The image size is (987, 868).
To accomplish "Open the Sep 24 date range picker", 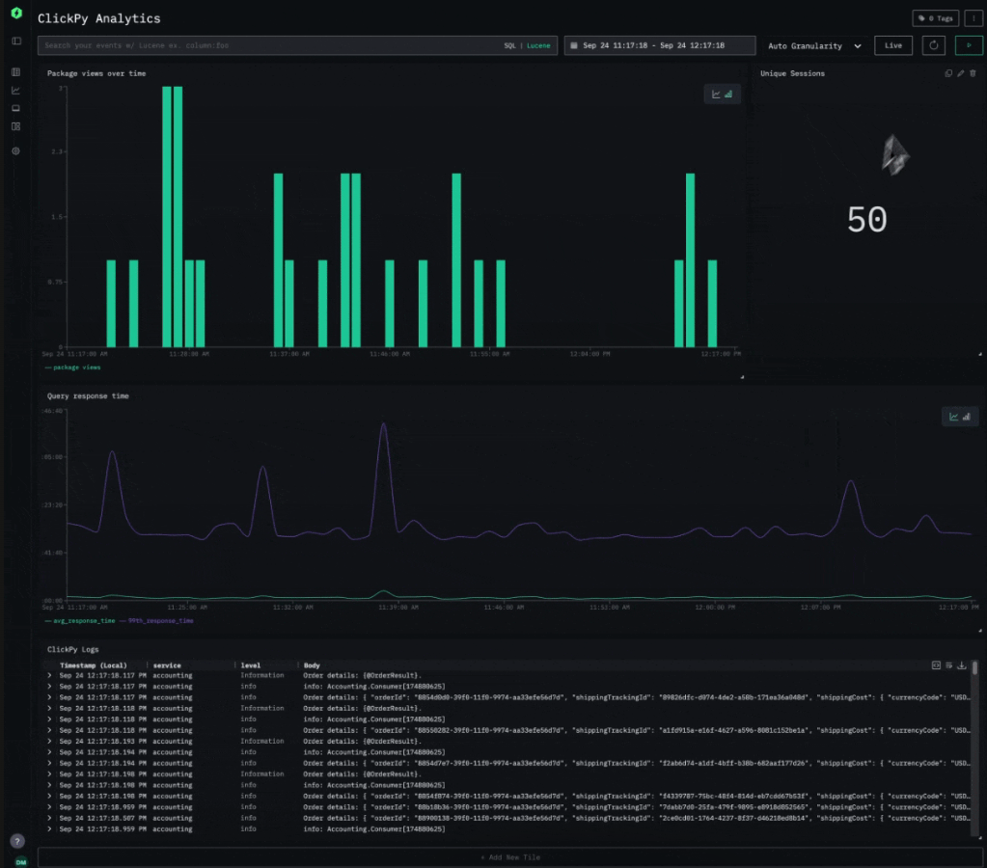I will 660,45.
